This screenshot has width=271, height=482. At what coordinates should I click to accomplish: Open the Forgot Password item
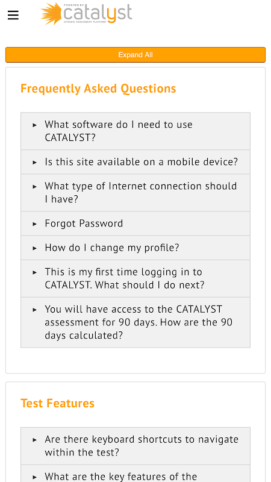135,224
